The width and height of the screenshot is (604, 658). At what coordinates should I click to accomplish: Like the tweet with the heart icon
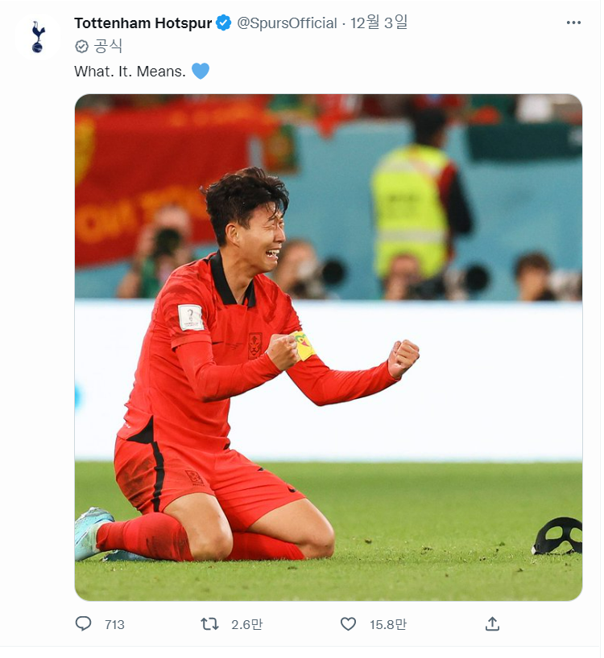(348, 624)
